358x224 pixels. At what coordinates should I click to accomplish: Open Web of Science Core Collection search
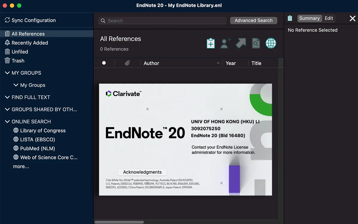point(49,157)
